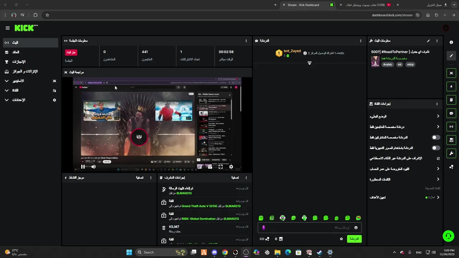The height and width of the screenshot is (258, 459).
Task: Click the taskbar Search box
Action: coord(161,252)
